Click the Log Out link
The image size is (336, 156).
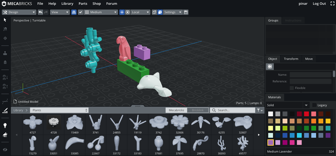tap(319, 4)
